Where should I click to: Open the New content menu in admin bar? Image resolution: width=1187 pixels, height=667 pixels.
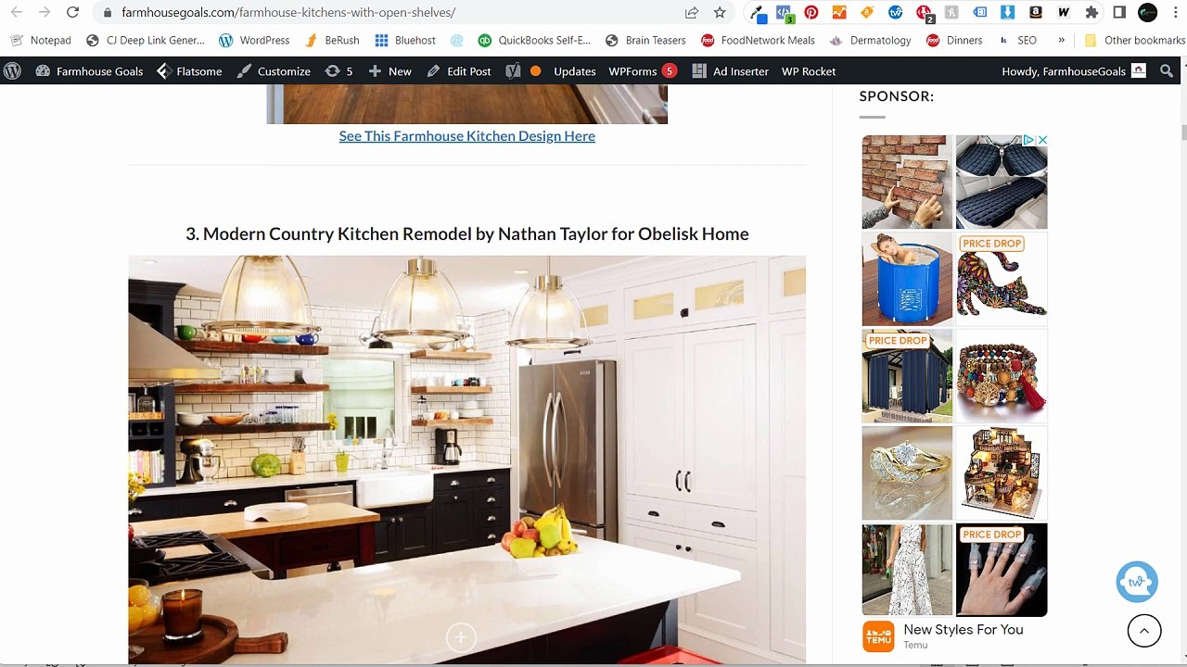pos(389,71)
